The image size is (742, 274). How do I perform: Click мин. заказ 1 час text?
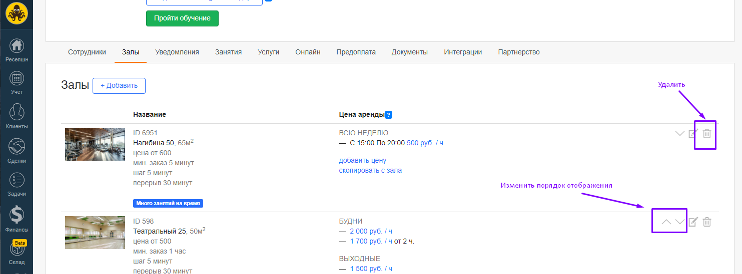(159, 251)
